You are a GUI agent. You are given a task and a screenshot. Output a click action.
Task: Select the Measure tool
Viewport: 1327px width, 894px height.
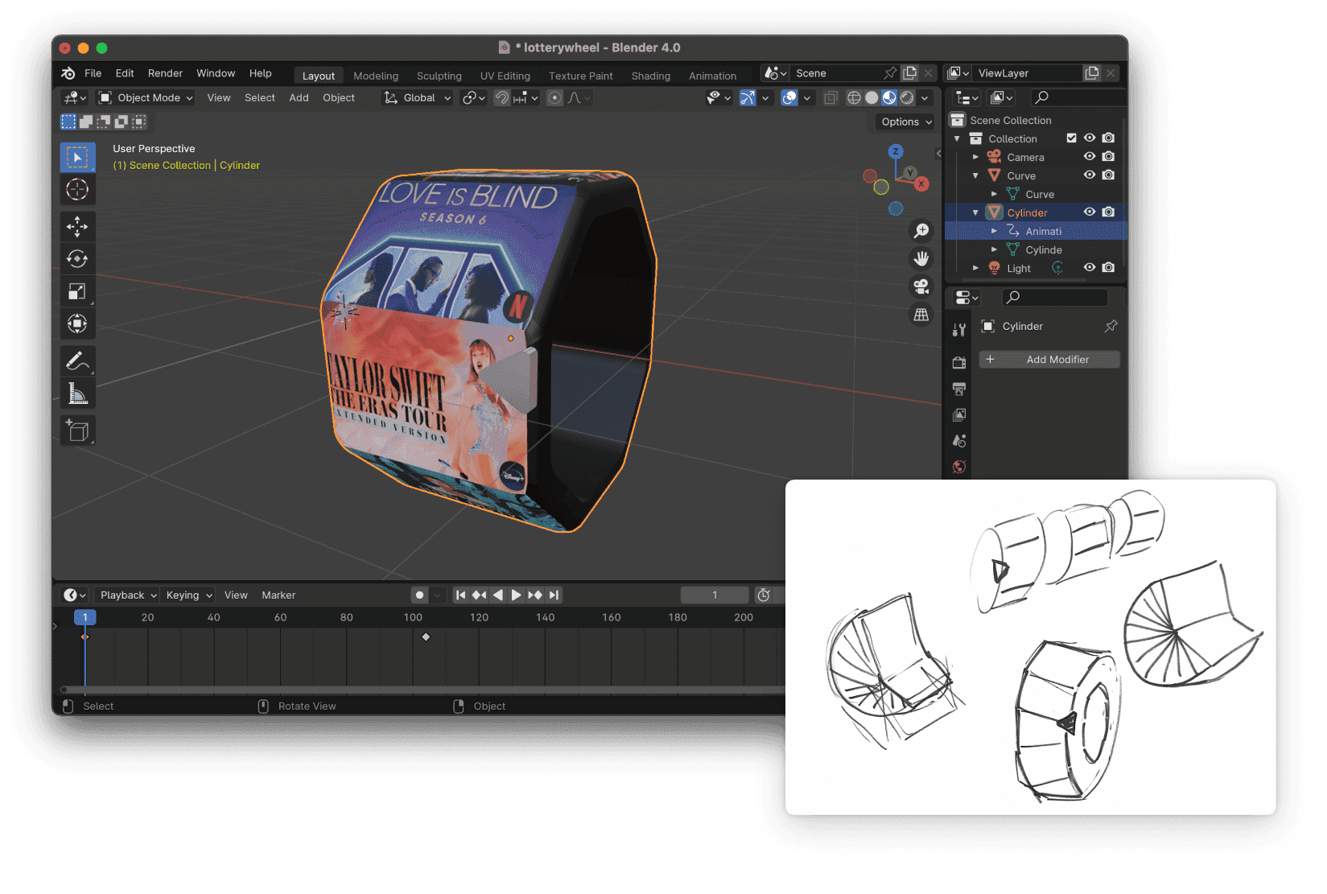point(77,393)
